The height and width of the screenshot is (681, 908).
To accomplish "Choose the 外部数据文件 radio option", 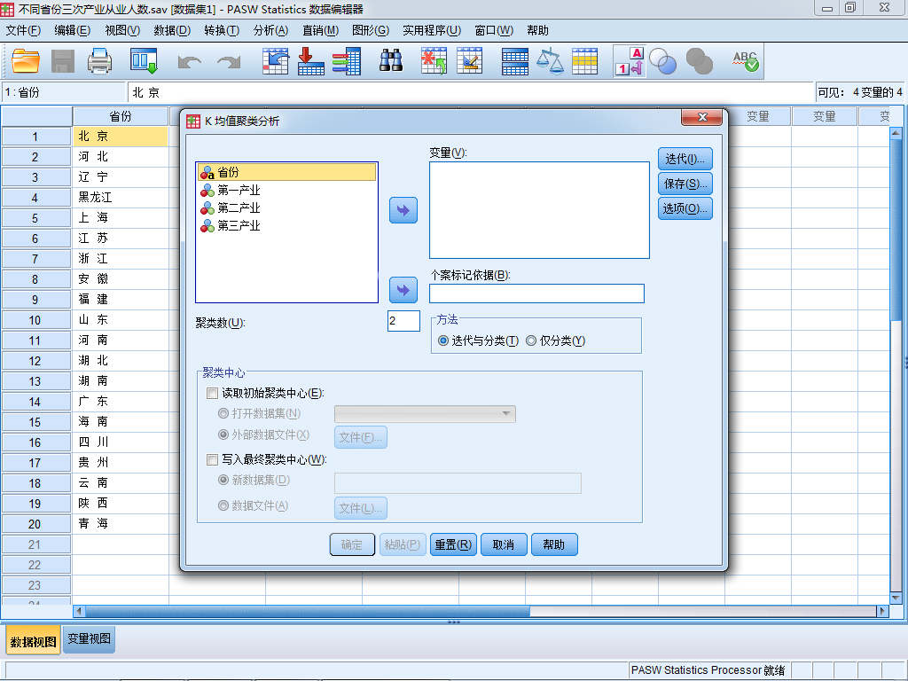I will pyautogui.click(x=223, y=434).
